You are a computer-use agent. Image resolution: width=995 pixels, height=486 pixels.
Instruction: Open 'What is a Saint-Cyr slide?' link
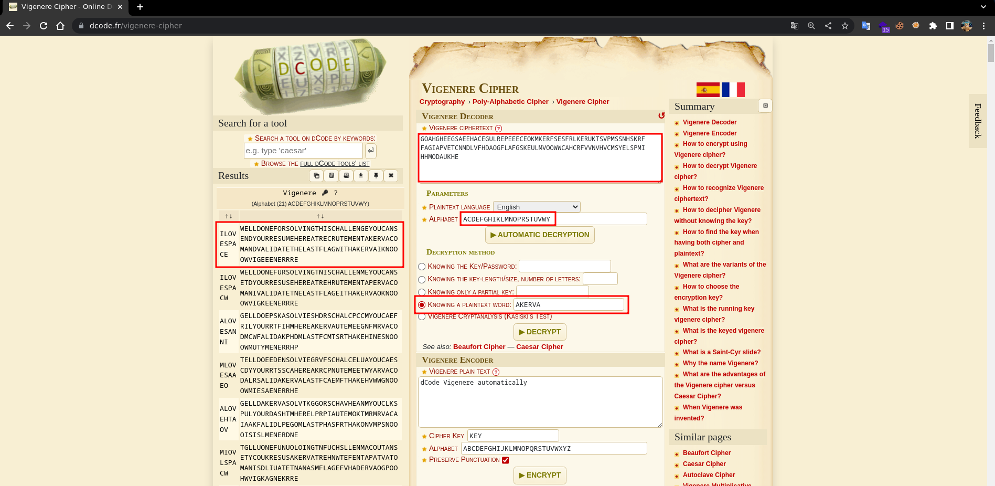(721, 352)
